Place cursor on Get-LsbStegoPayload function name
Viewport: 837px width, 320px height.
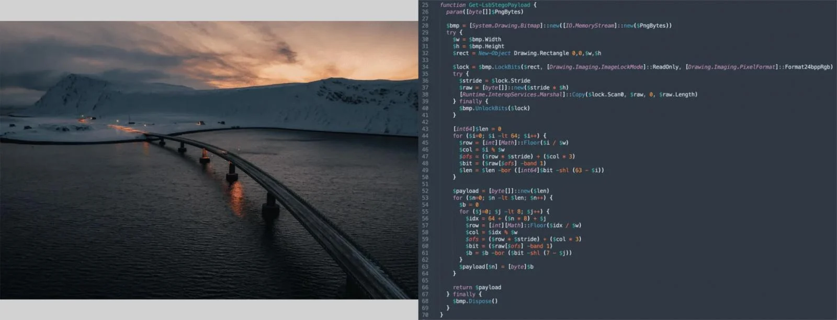coord(499,5)
